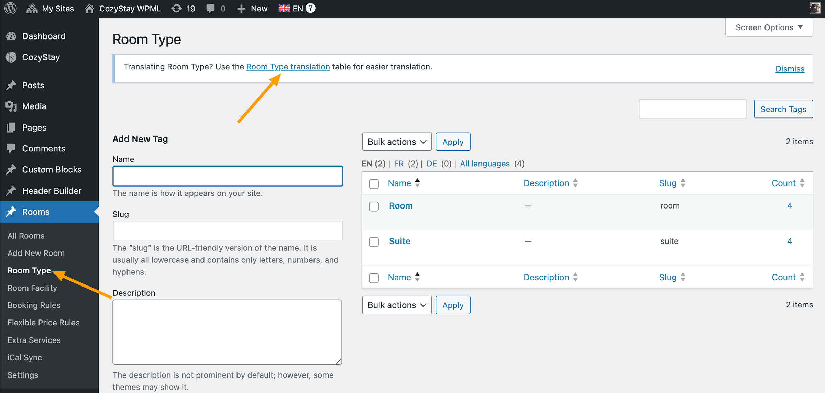The height and width of the screenshot is (393, 825).
Task: Toggle the select-all checkbox in table header
Action: click(x=374, y=183)
